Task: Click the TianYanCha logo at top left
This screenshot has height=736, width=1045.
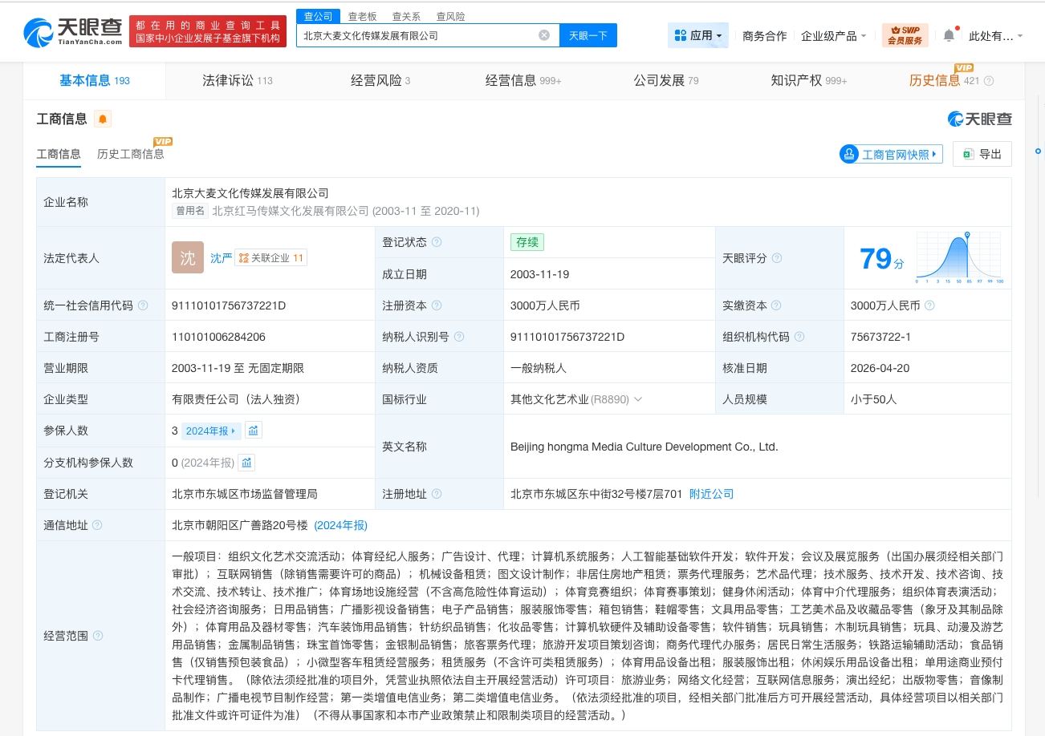Action: tap(74, 32)
